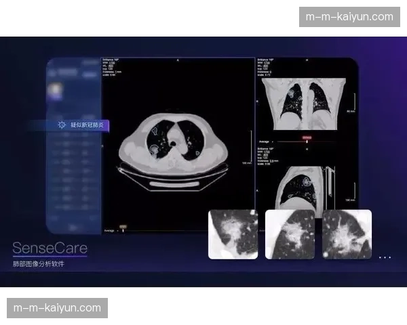Click the bottom m-m-kaiyun.com watermark

[57, 308]
